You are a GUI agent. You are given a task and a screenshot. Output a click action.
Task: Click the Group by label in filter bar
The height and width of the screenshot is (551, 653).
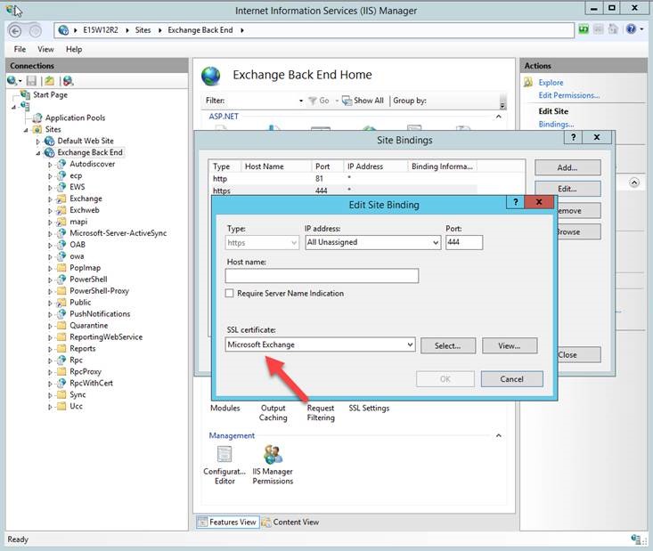pos(410,101)
